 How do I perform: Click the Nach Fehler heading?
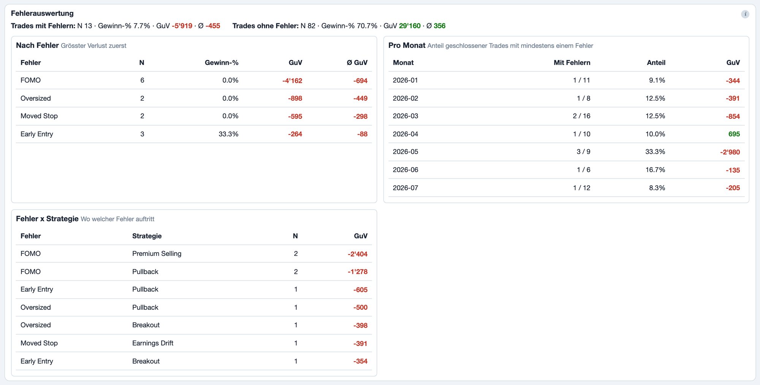37,45
